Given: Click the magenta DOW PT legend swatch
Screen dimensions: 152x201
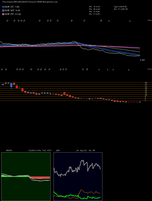Looking at the screenshot, I should point(3,14).
